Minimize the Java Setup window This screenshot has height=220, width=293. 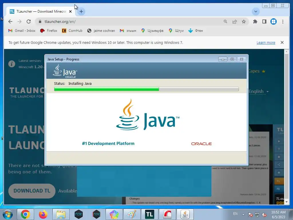pos(223,59)
